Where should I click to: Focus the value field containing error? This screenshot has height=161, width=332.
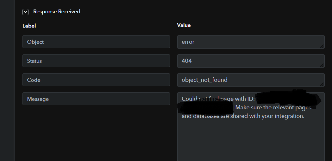[247, 42]
